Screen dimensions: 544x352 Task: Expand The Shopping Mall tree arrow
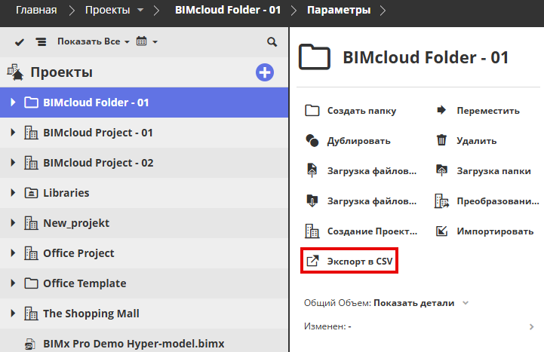[13, 314]
